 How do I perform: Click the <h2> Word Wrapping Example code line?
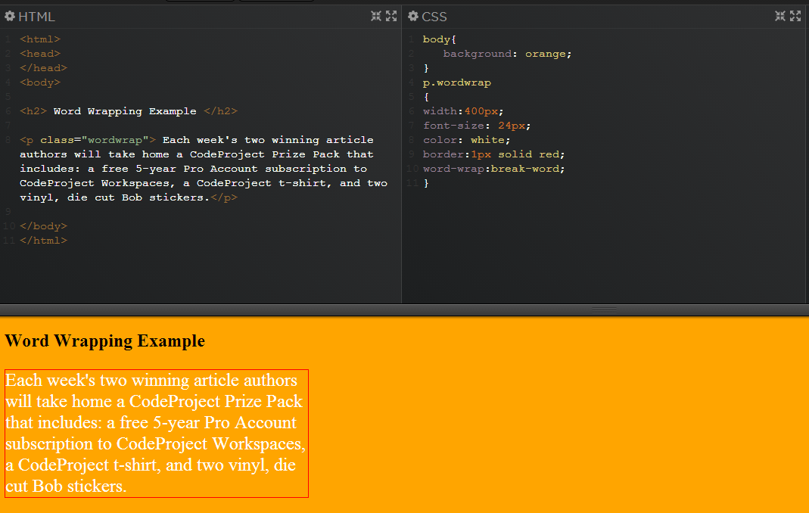coord(129,111)
